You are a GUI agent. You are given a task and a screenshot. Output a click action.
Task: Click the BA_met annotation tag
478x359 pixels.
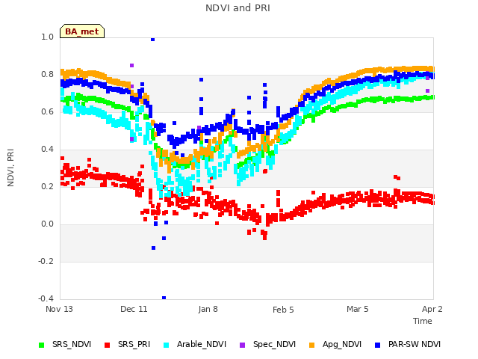click(82, 31)
